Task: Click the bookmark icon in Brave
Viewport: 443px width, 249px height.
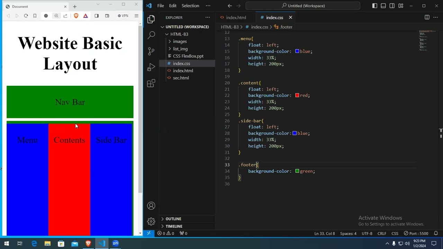Action: pos(35,16)
